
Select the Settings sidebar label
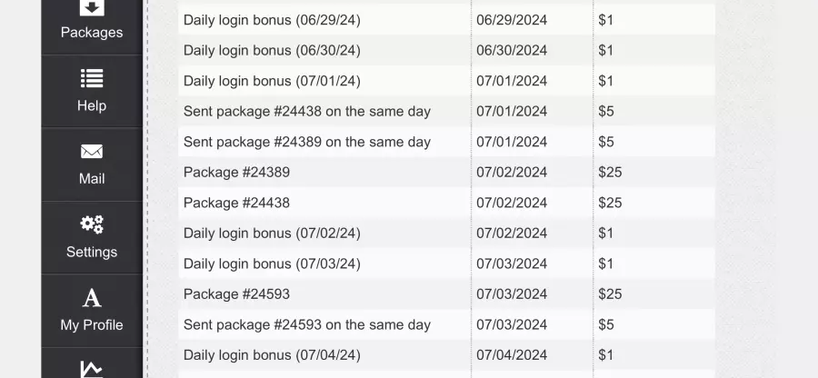pyautogui.click(x=92, y=253)
